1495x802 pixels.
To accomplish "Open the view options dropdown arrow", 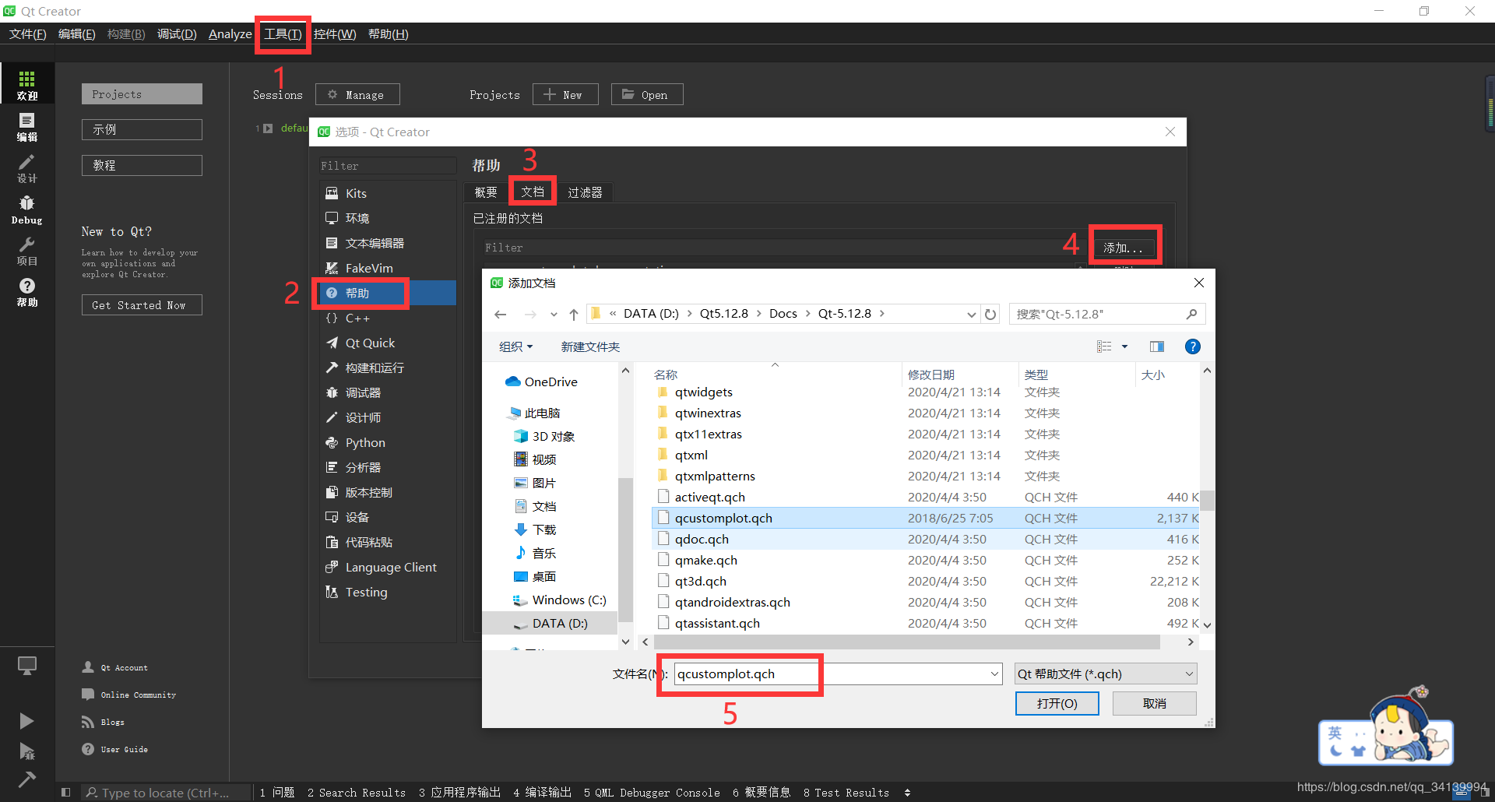I will pyautogui.click(x=1124, y=346).
